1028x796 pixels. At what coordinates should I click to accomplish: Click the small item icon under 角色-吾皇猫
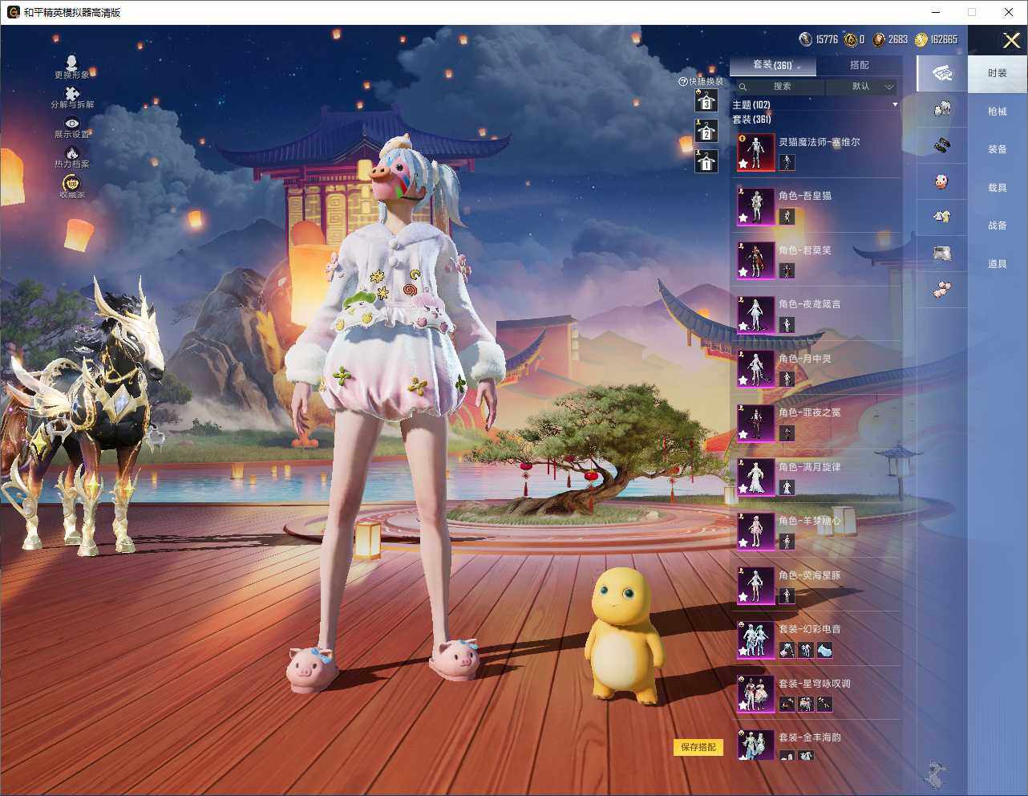787,217
